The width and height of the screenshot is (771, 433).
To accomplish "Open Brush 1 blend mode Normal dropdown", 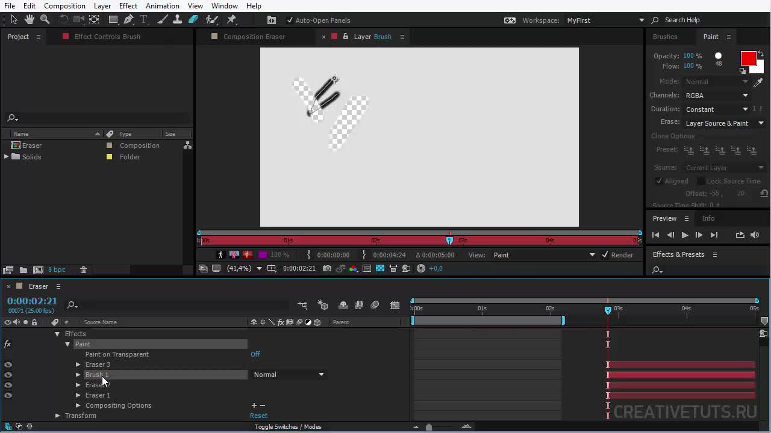I will click(x=289, y=375).
